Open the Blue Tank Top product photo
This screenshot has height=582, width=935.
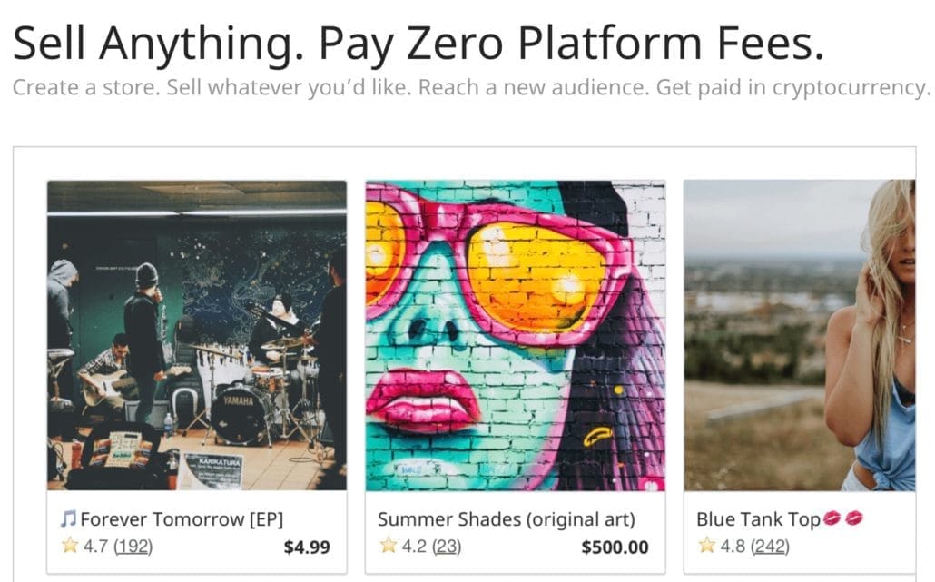[x=799, y=335]
